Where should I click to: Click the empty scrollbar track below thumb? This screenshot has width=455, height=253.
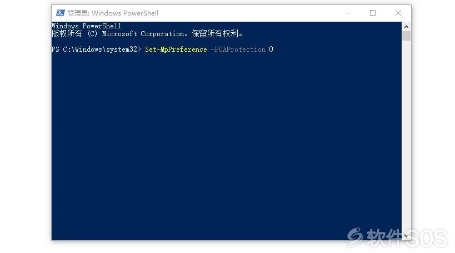(406, 136)
